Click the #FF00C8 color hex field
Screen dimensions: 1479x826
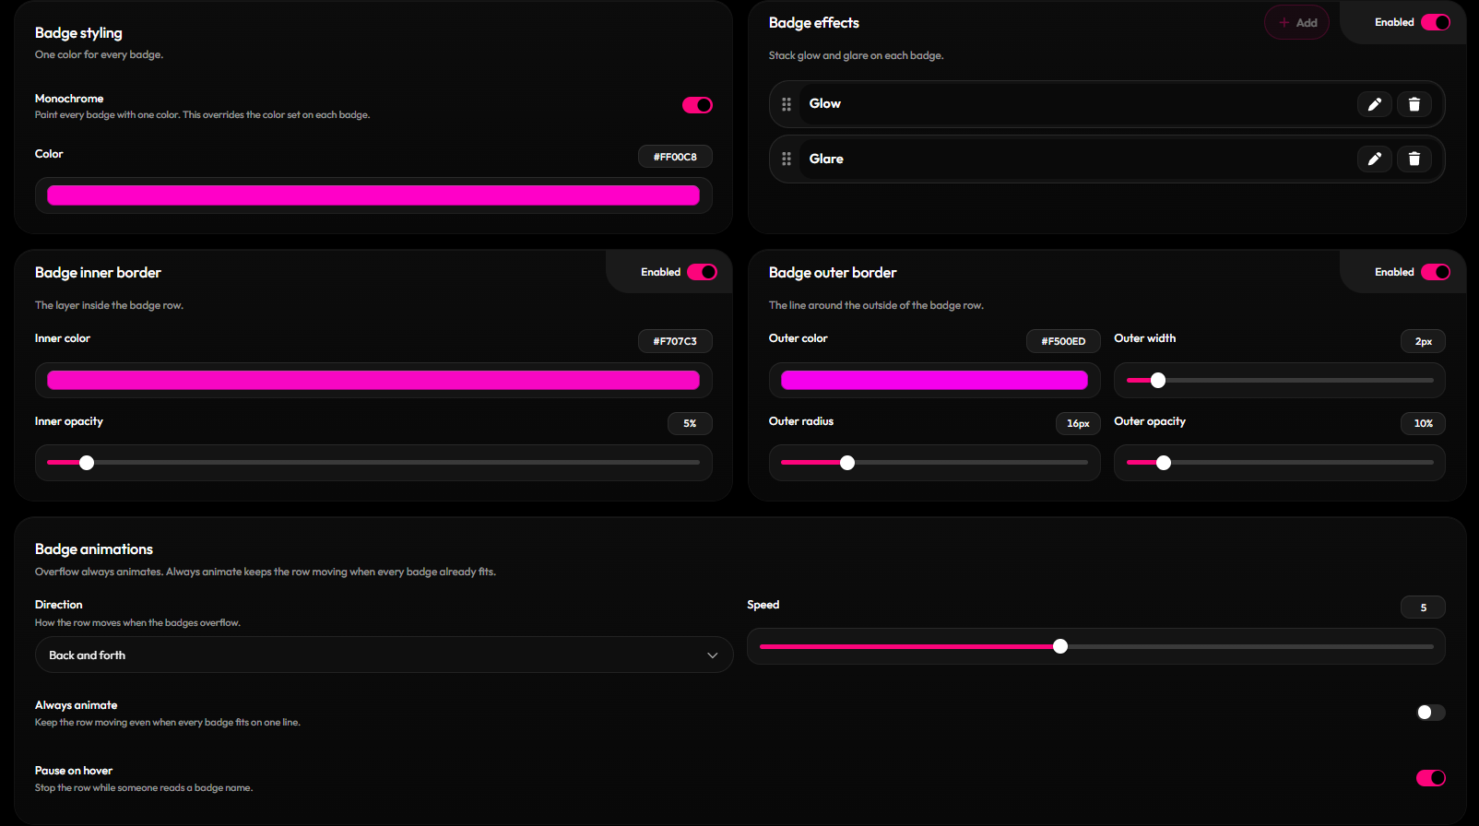[675, 157]
